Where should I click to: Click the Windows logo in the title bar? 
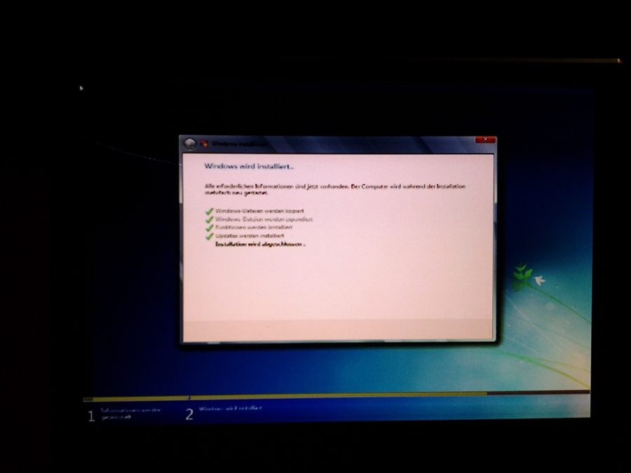pyautogui.click(x=204, y=144)
